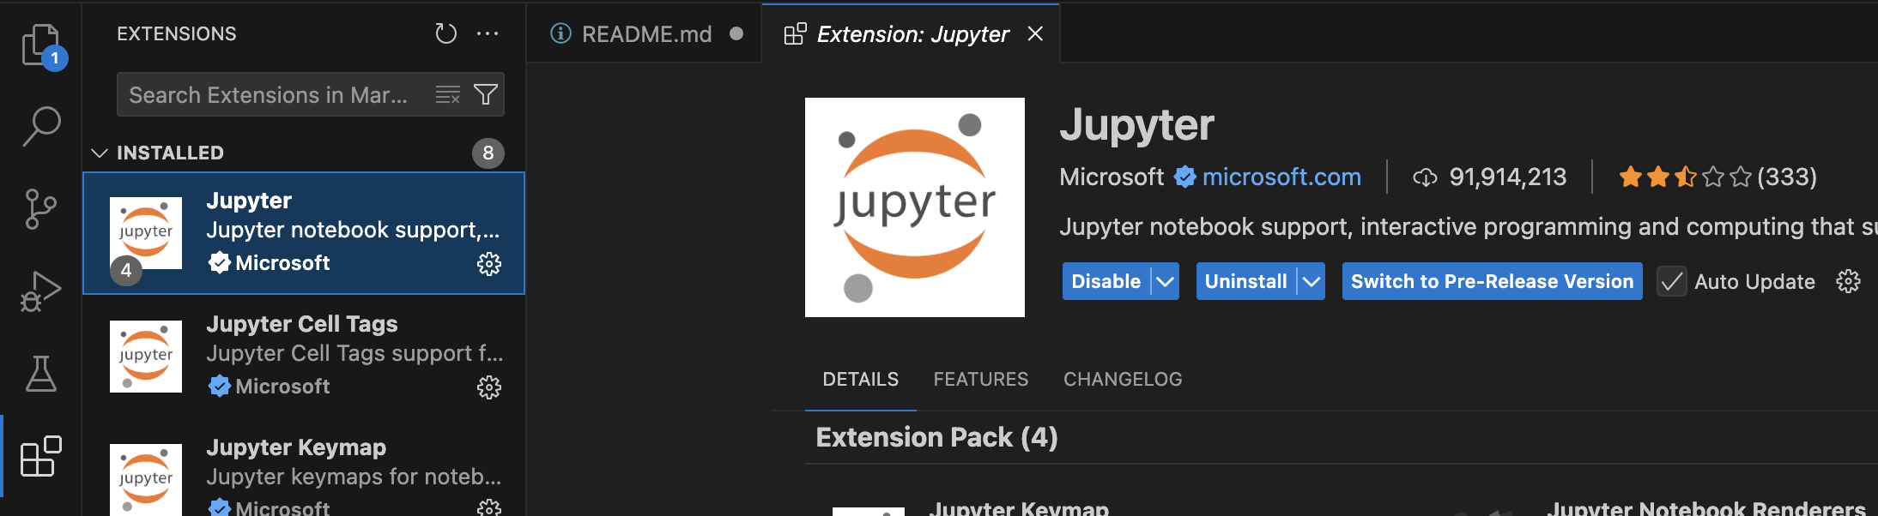Click the large Jupyter logo image
The width and height of the screenshot is (1878, 516).
click(915, 207)
